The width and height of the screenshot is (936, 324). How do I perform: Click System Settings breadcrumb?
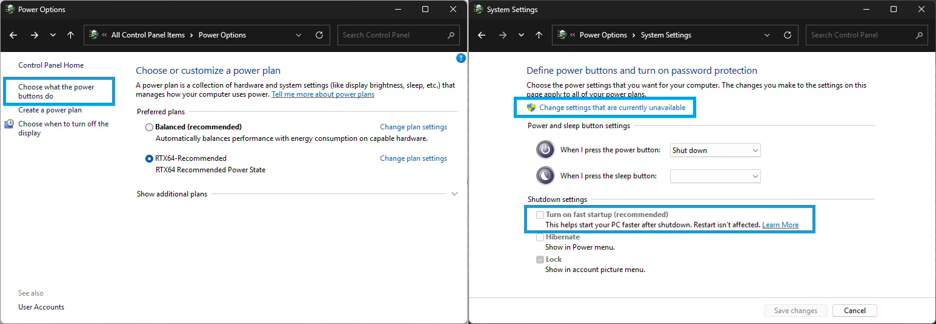(x=666, y=35)
